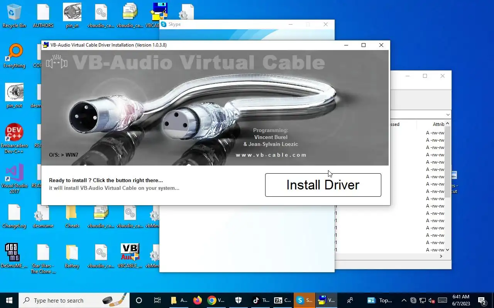Open Windows Security shield on taskbar
Screen dimensions: 494x308
pos(239,300)
